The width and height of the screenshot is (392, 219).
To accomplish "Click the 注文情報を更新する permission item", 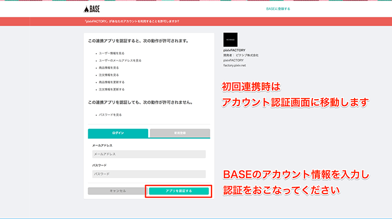I will (111, 89).
